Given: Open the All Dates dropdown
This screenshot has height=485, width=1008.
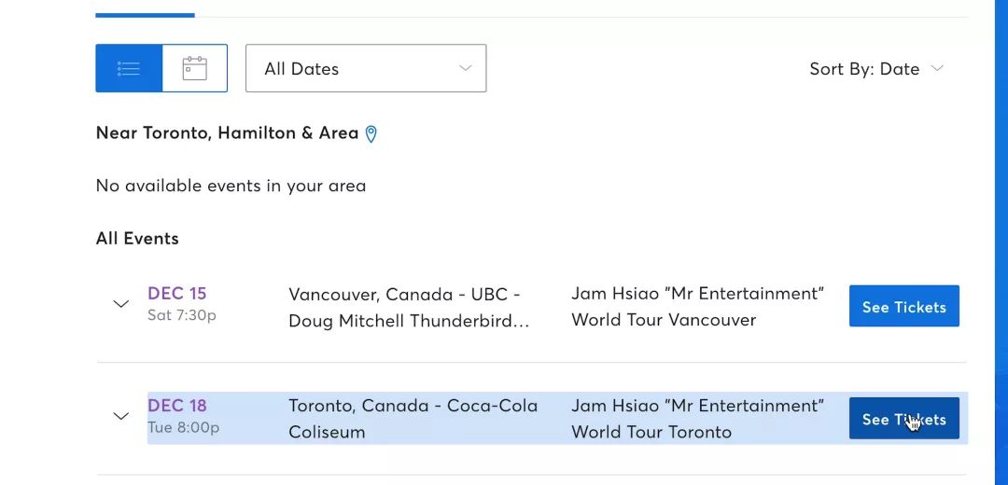Looking at the screenshot, I should pyautogui.click(x=366, y=68).
